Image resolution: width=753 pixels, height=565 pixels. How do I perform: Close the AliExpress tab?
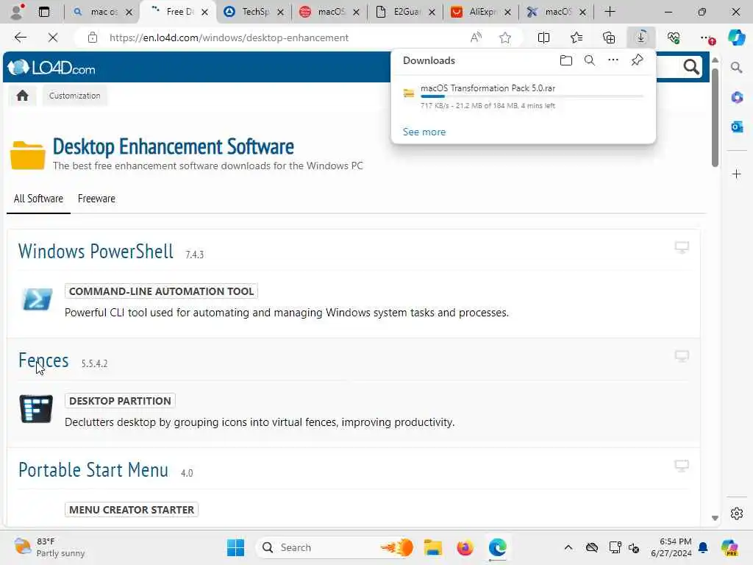point(507,12)
